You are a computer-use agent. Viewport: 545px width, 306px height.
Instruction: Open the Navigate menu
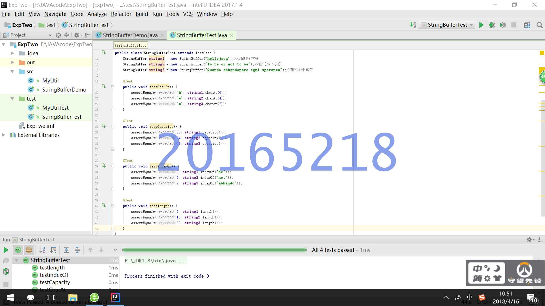[x=55, y=14]
